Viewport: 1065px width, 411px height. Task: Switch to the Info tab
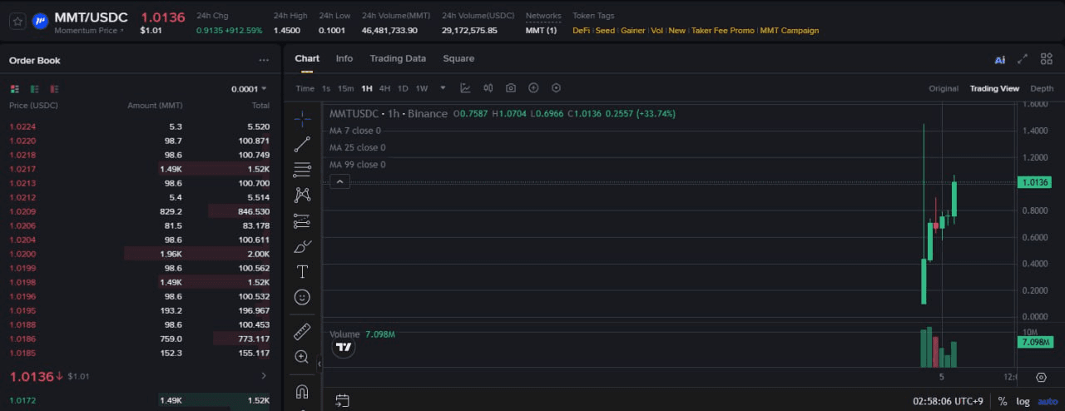(344, 58)
